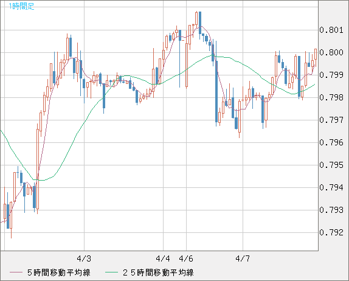Click the 0.796 price axis label
This screenshot has height=281, width=349.
coord(331,142)
